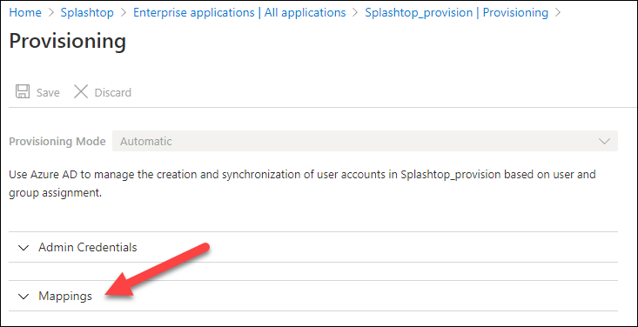638x327 pixels.
Task: Click the Mappings heading text
Action: [x=65, y=297]
